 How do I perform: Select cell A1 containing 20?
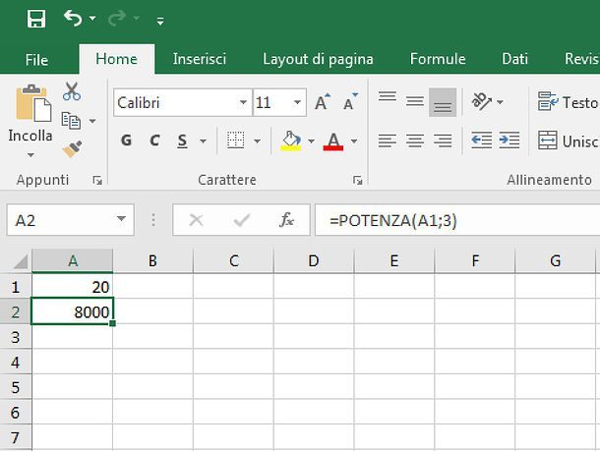tap(73, 286)
